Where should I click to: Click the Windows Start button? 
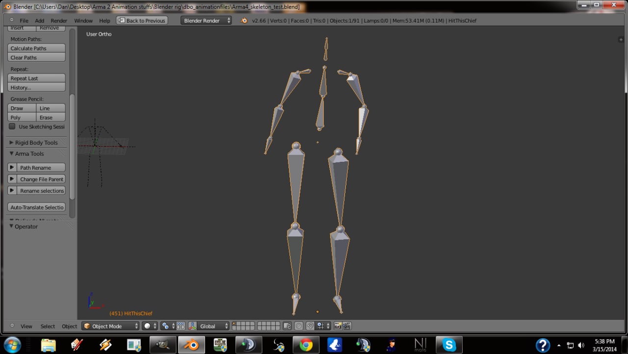pos(12,345)
